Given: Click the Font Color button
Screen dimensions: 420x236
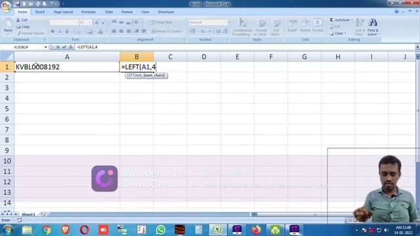Looking at the screenshot, I should [x=100, y=31].
